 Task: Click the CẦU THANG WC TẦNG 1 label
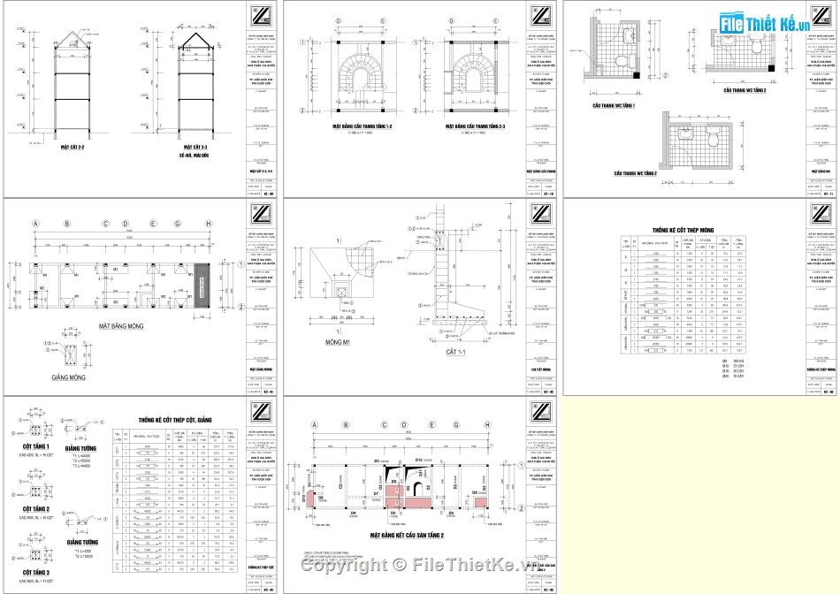pyautogui.click(x=614, y=105)
